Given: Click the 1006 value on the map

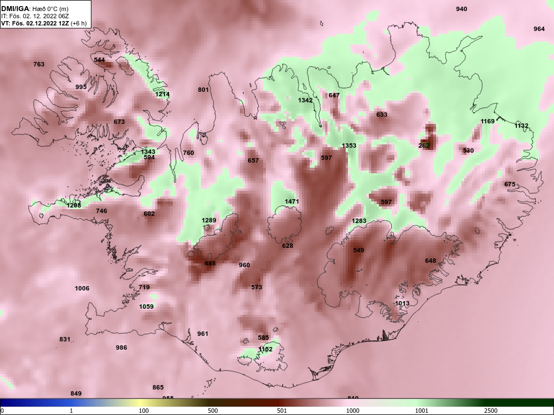Looking at the screenshot, I should point(82,289).
